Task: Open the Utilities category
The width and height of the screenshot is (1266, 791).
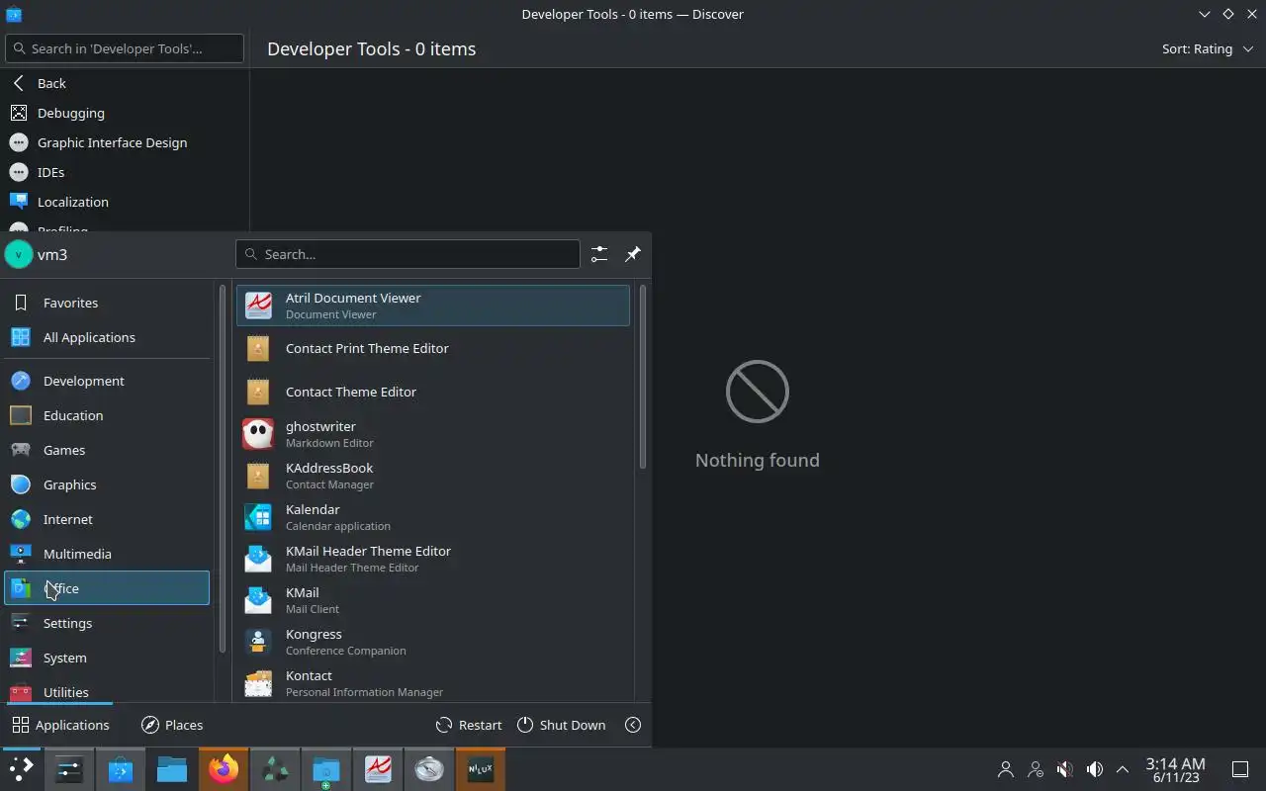Action: (x=107, y=689)
